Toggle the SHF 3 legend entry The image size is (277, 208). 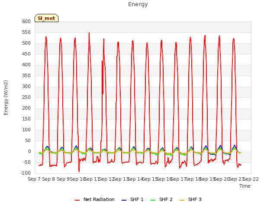click(190, 199)
